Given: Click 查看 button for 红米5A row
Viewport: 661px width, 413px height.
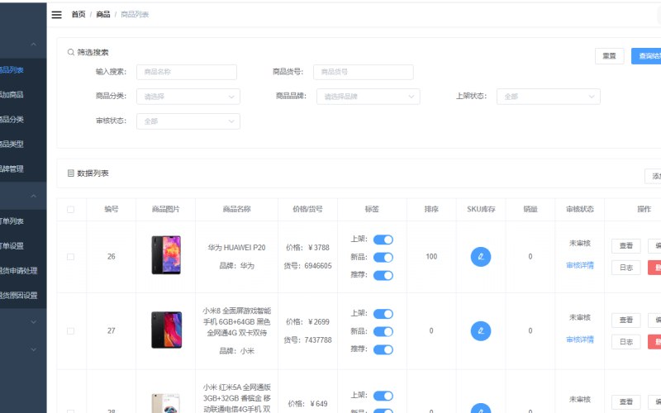Looking at the screenshot, I should coord(626,401).
